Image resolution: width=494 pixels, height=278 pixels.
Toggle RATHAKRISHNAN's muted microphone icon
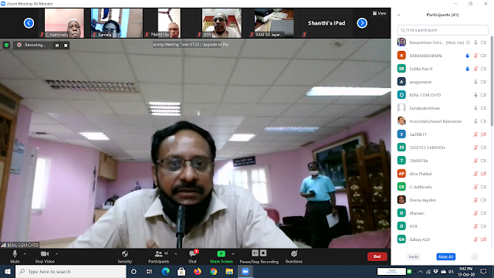pos(475,56)
